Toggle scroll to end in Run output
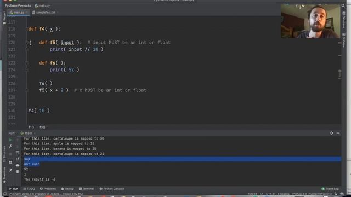Image resolution: width=351 pixels, height=197 pixels. 18,159
